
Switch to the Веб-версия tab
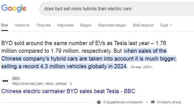(143, 25)
